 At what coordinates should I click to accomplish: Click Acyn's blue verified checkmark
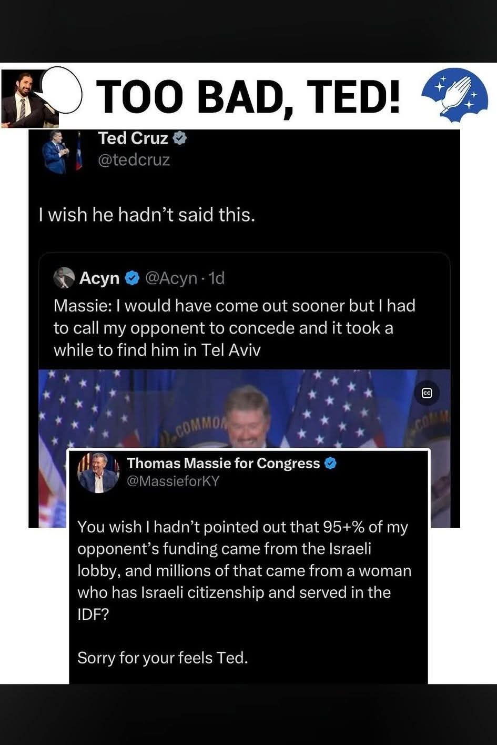click(x=131, y=278)
